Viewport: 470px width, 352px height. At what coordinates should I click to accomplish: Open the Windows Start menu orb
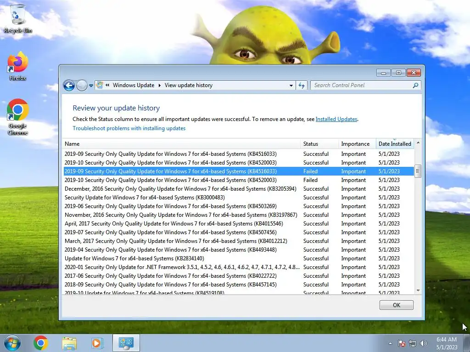click(x=12, y=343)
